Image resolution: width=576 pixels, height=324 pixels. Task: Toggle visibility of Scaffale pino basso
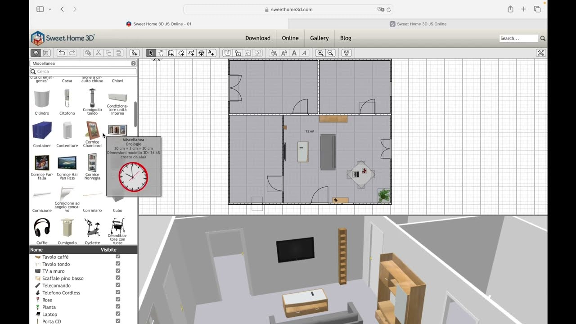click(x=118, y=278)
